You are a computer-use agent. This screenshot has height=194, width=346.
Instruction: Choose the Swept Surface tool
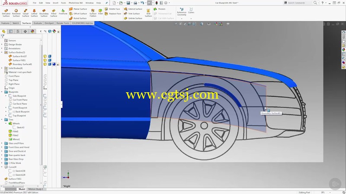tap(26, 13)
